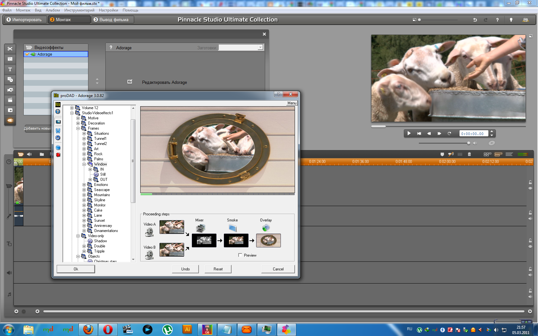
Task: Toggle audio scrubbing icon on timeline toolbar
Action: click(x=451, y=154)
